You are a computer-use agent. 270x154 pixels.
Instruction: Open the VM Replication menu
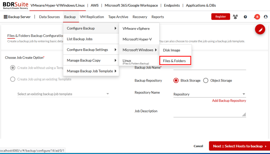(92, 17)
